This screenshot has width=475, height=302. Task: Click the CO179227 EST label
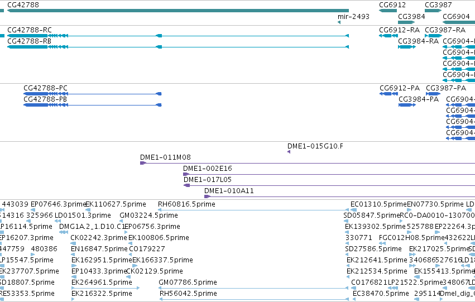tap(147, 249)
